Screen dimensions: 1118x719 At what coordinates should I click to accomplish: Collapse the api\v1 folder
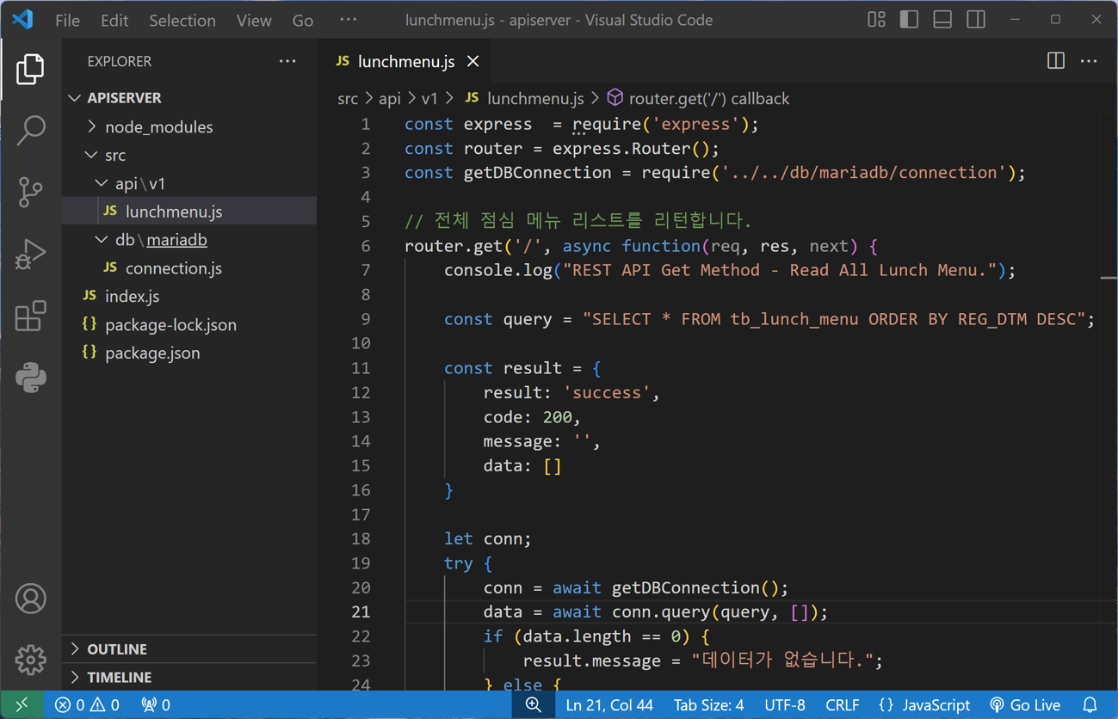(189, 183)
